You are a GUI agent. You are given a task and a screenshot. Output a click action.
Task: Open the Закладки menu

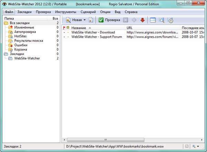24,12
